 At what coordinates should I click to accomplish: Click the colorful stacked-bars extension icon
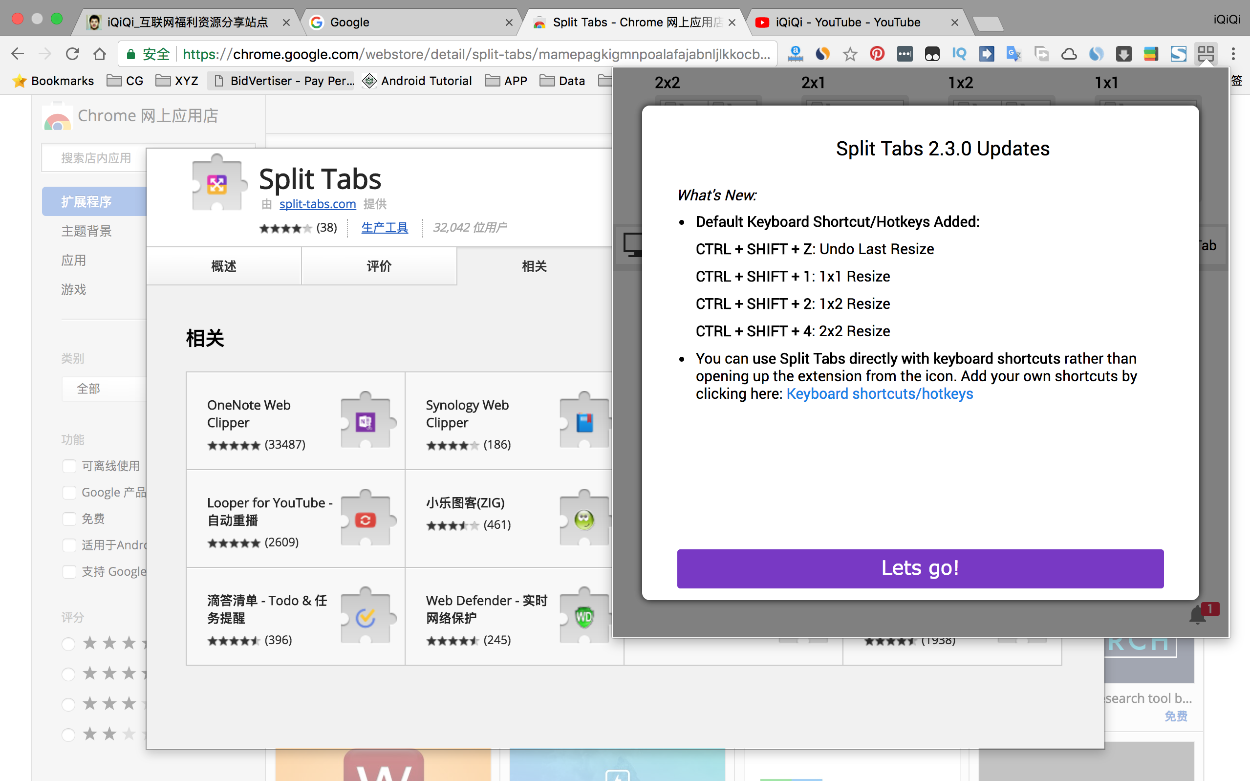point(1151,54)
